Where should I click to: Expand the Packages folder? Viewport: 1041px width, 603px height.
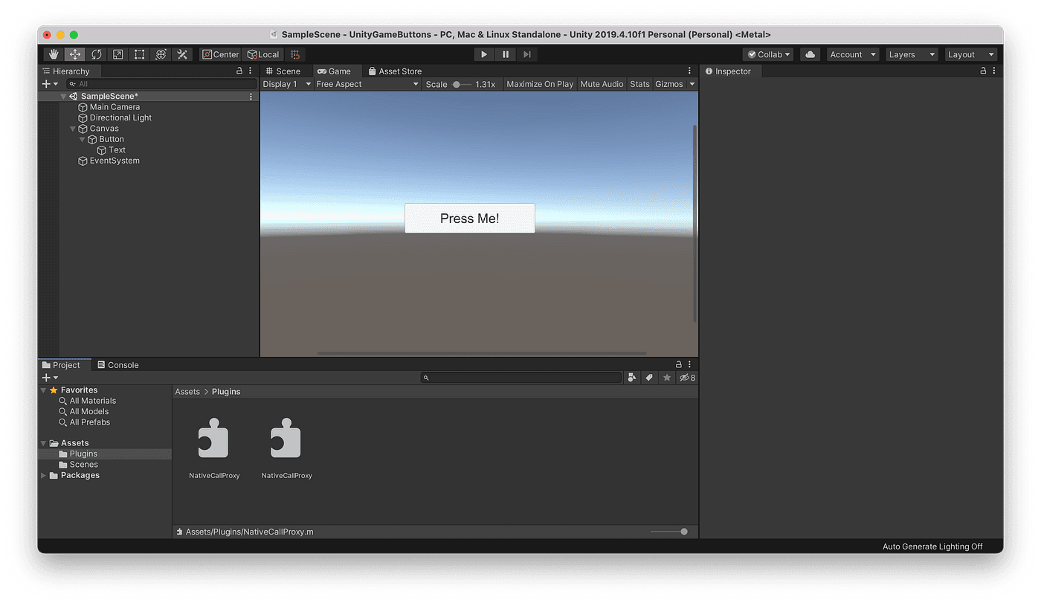tap(44, 476)
